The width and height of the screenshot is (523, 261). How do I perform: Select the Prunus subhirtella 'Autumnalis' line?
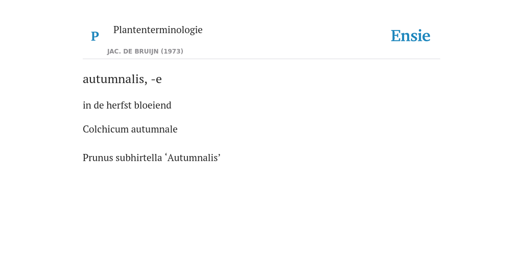(x=152, y=158)
